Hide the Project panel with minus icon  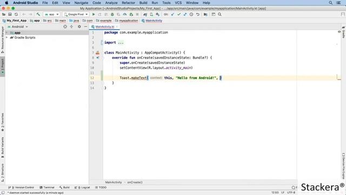pyautogui.click(x=85, y=27)
